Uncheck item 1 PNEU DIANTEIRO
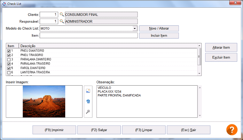243x140 pixels. click(x=9, y=51)
